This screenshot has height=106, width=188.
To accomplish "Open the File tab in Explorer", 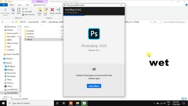I will [x=4, y=5].
